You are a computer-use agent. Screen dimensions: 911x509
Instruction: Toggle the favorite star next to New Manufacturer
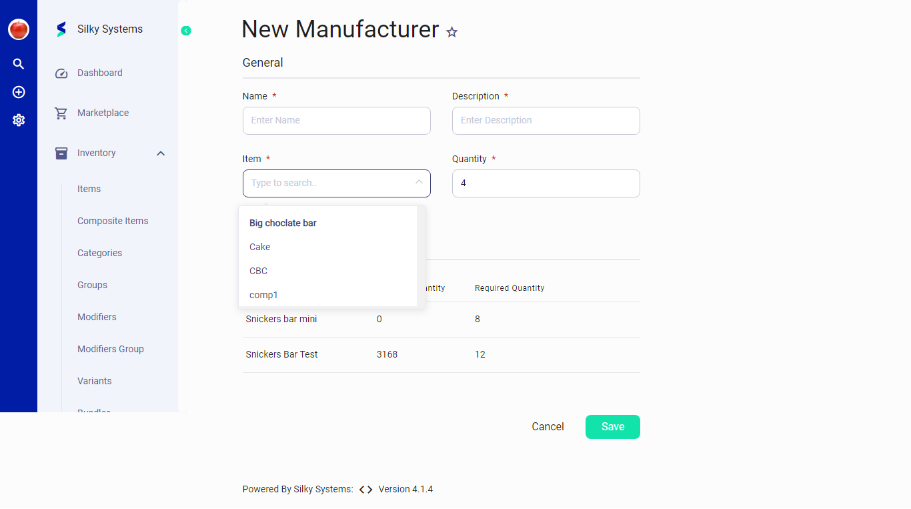click(x=451, y=31)
